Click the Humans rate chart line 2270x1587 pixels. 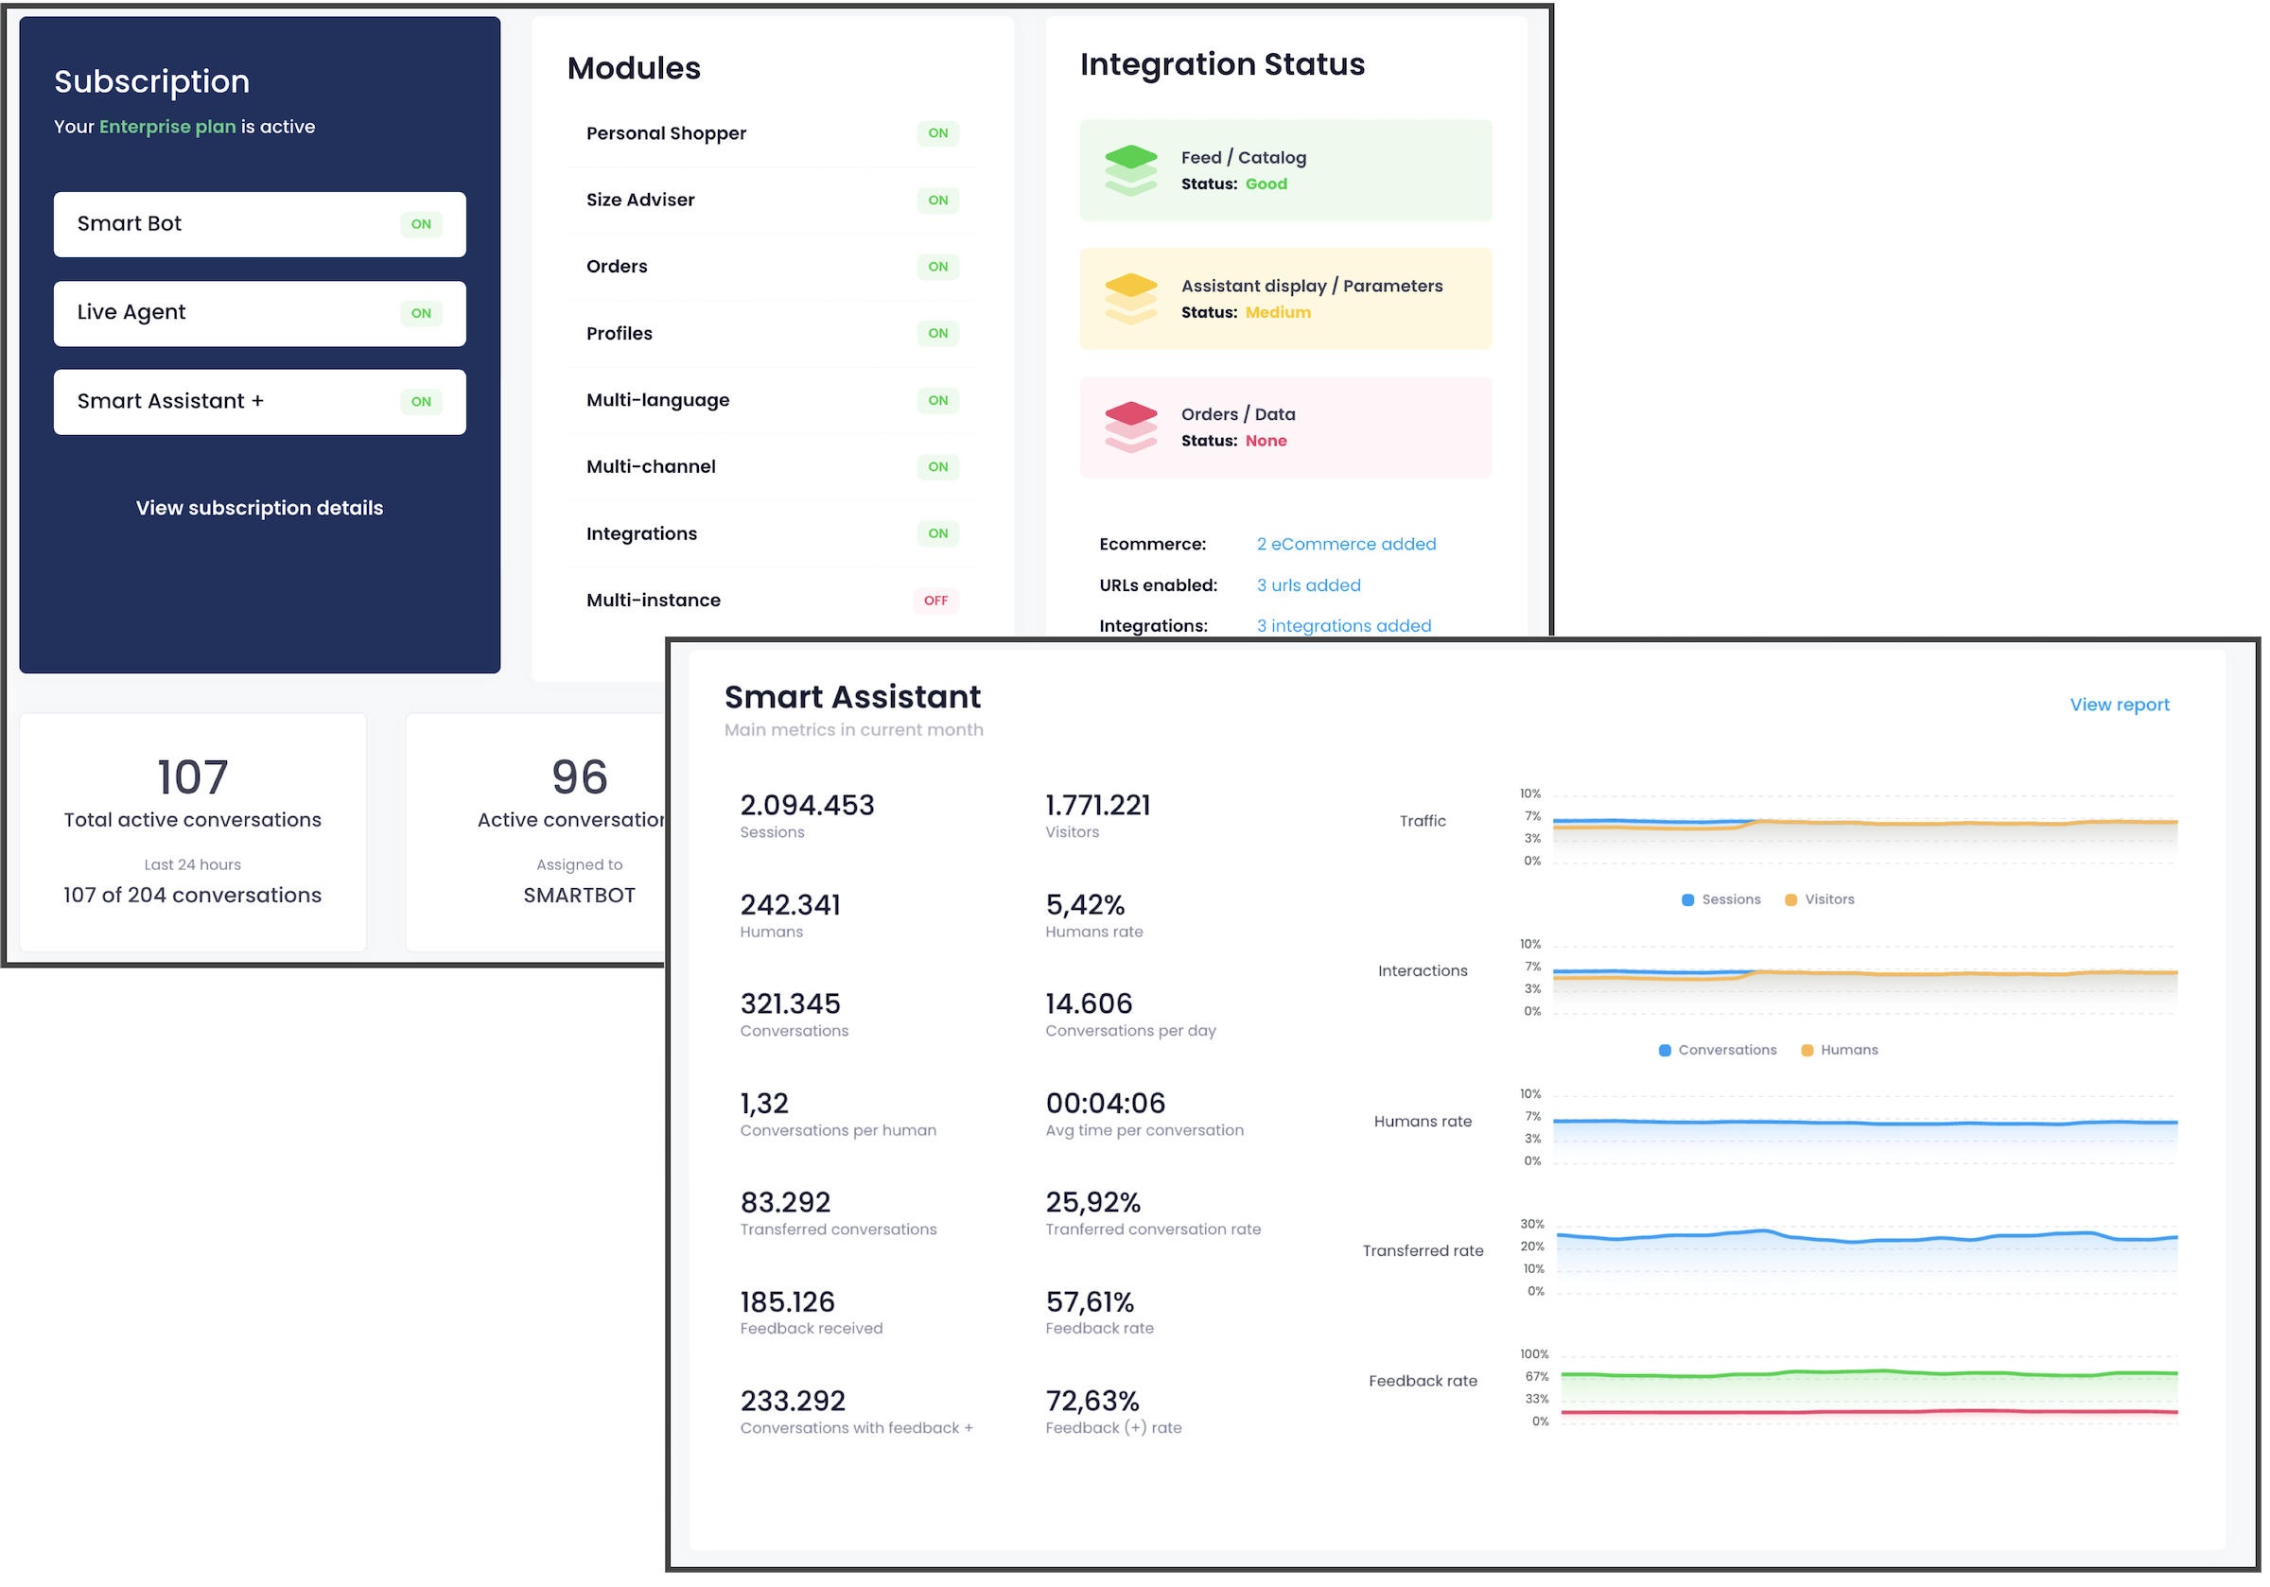[1863, 1123]
